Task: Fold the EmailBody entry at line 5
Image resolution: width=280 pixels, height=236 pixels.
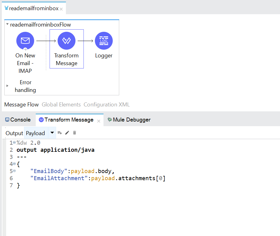Action: [14, 171]
